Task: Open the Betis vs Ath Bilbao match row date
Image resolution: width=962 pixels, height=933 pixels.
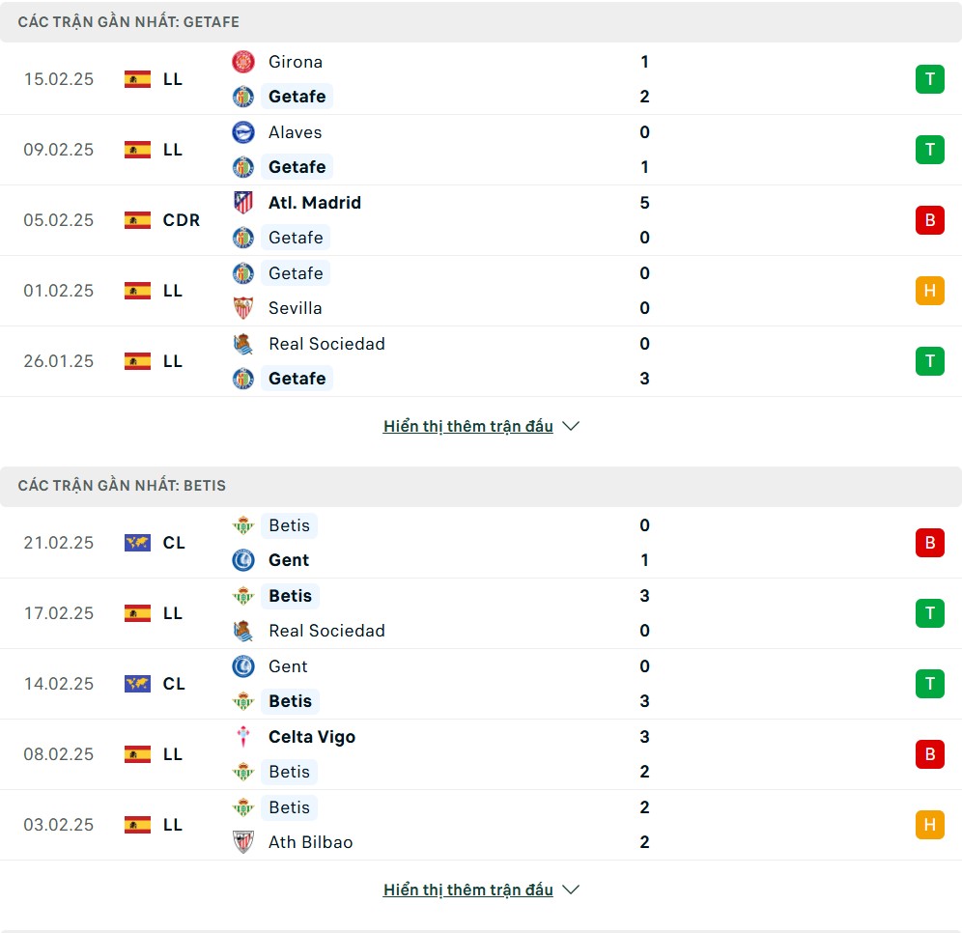Action: [x=59, y=825]
